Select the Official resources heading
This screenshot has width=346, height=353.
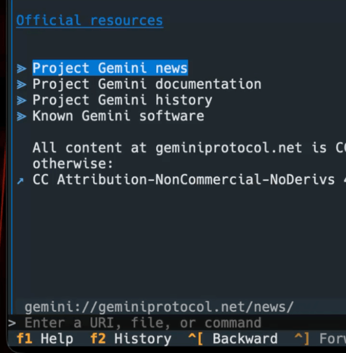[x=90, y=21]
